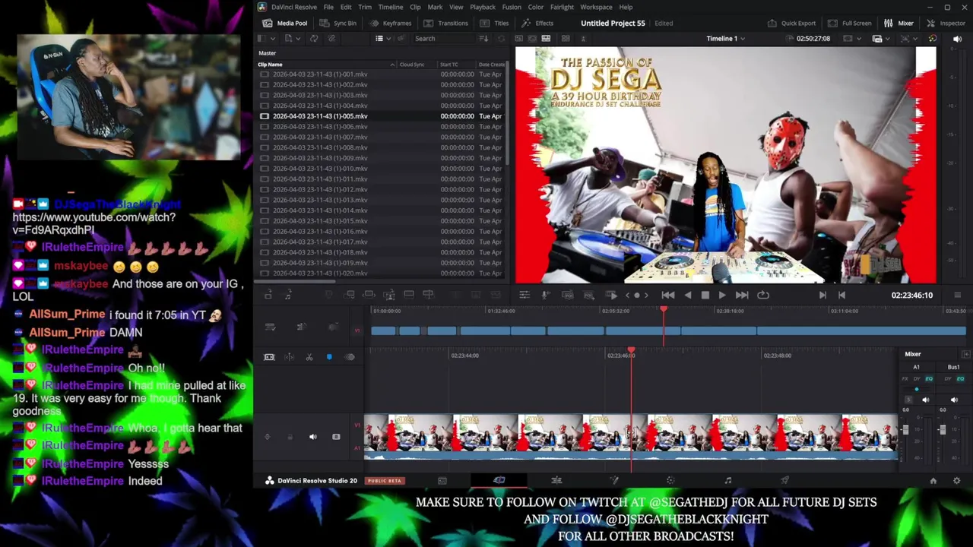
Task: Select the razor split clip scissors icon
Action: tap(309, 357)
